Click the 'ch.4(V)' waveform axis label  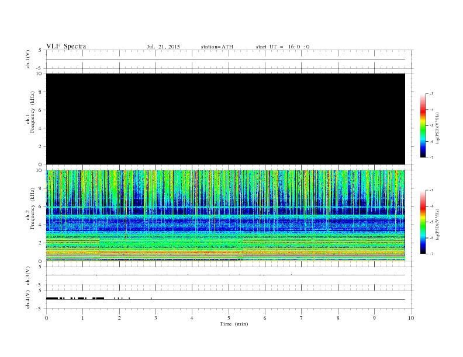(x=27, y=299)
